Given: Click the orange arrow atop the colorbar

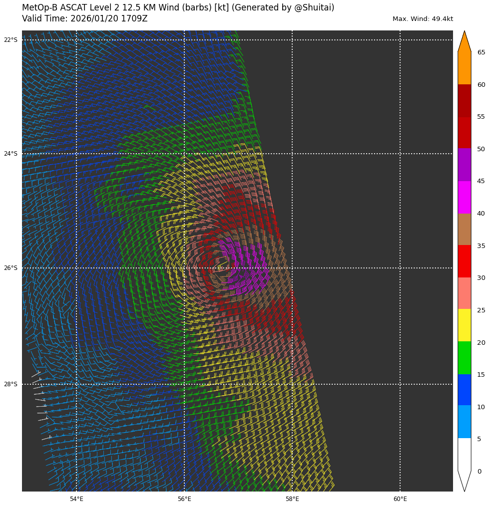Looking at the screenshot, I should point(464,42).
